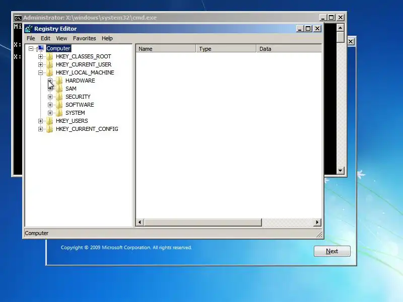403x302 pixels.
Task: Open the Favorites menu
Action: [84, 38]
